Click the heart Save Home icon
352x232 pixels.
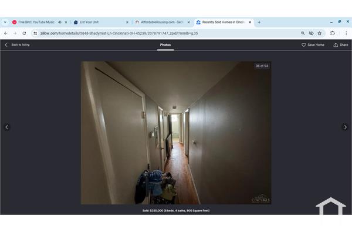click(304, 45)
